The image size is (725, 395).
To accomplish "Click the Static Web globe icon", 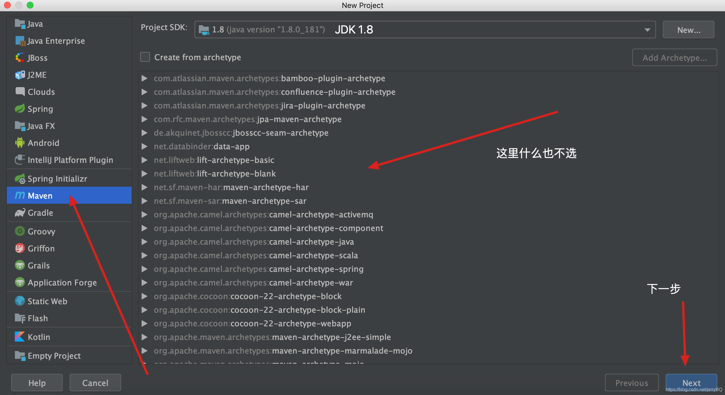I will tap(20, 301).
